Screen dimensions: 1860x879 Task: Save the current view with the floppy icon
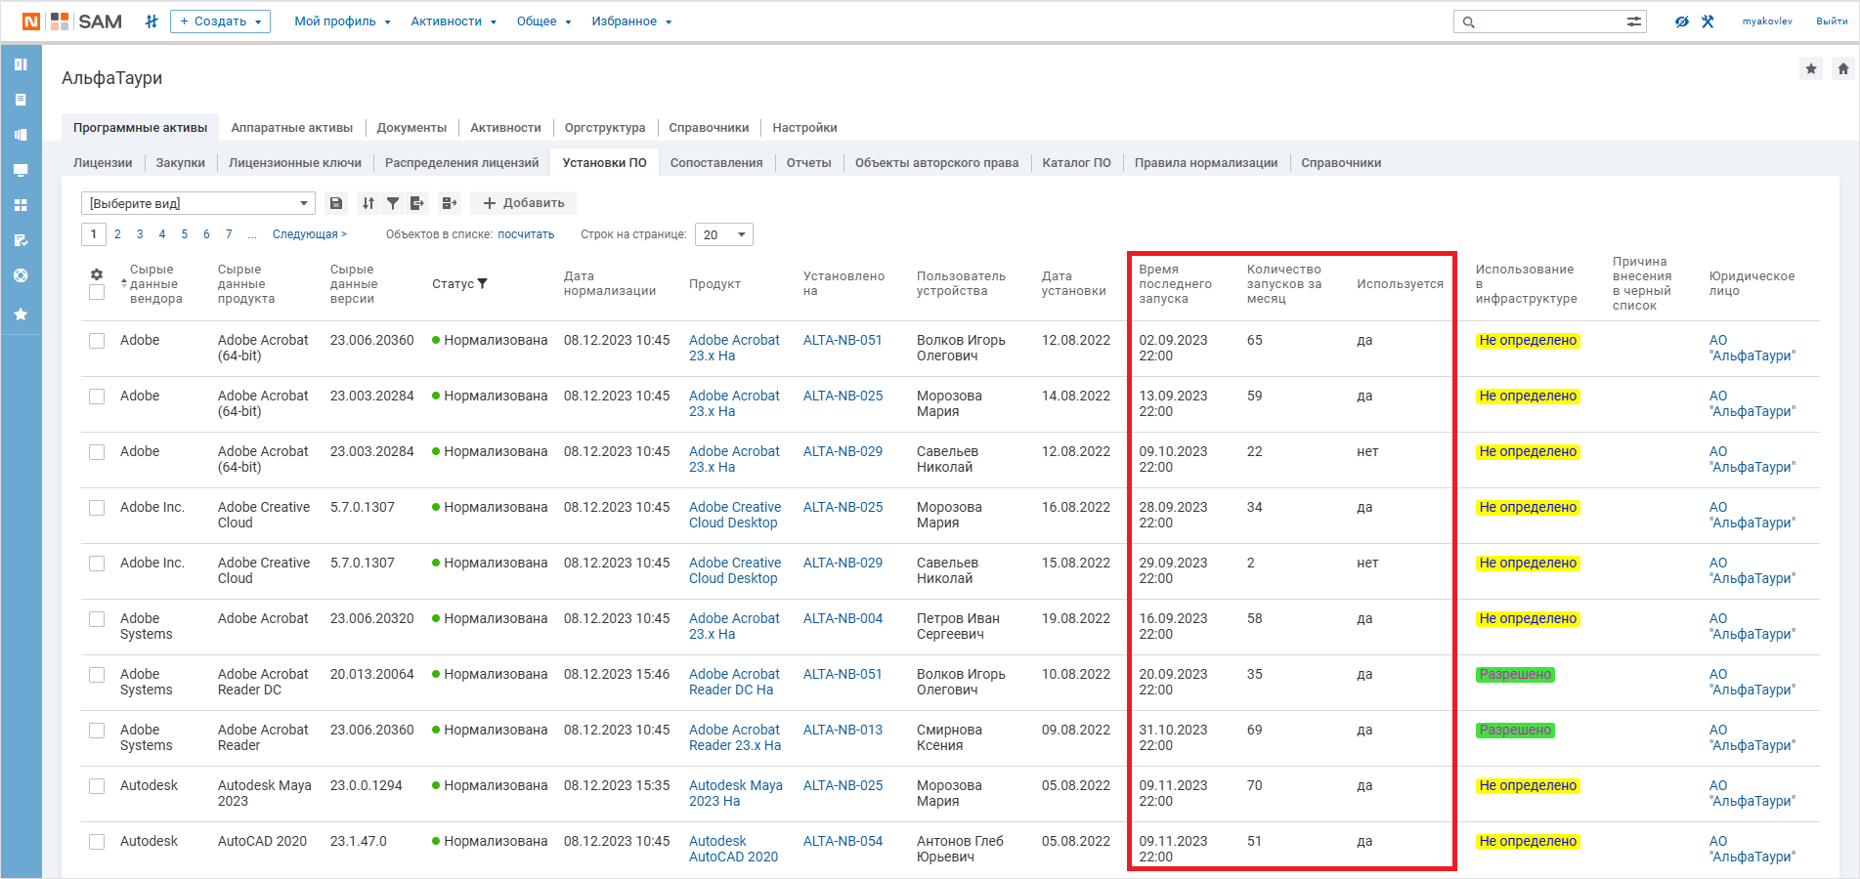[336, 203]
